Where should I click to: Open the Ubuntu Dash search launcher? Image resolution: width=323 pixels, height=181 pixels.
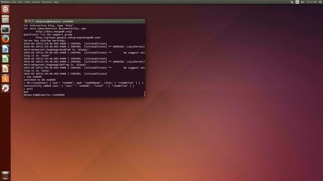tap(6, 10)
